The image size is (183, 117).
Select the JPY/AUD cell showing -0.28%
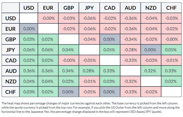(x=130, y=50)
